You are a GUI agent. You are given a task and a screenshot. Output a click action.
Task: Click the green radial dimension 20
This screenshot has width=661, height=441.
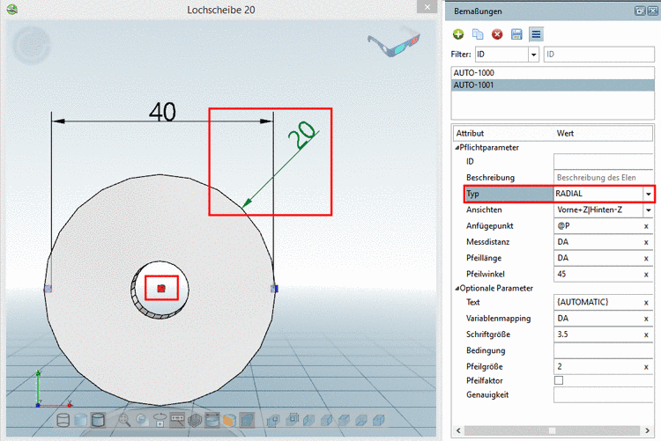[301, 135]
